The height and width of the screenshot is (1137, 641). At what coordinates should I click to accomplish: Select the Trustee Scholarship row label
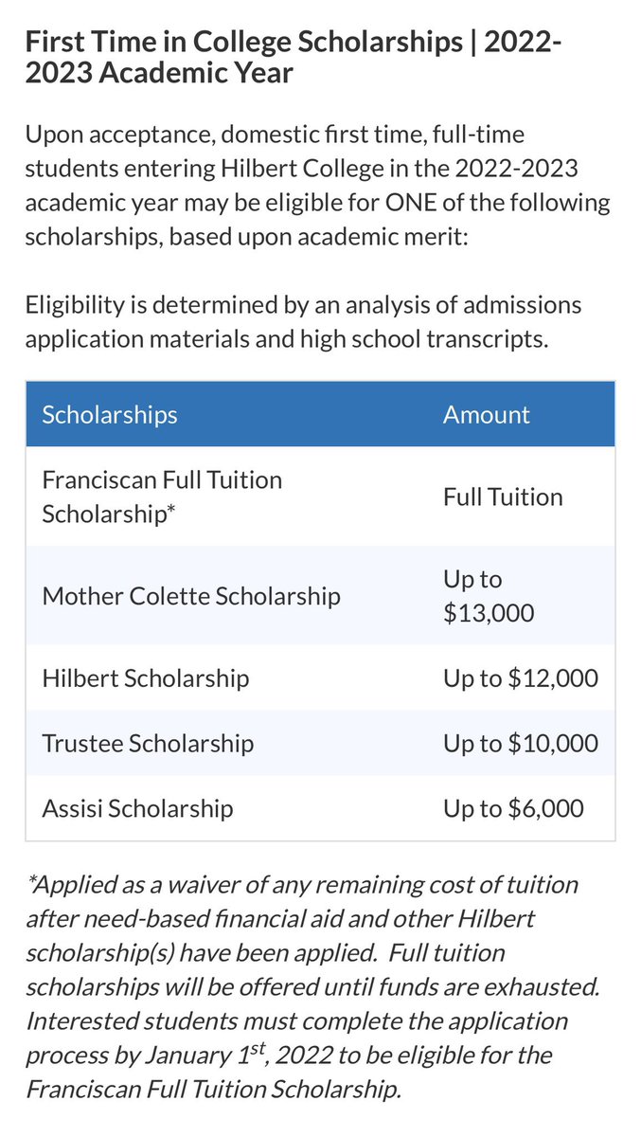coord(148,743)
